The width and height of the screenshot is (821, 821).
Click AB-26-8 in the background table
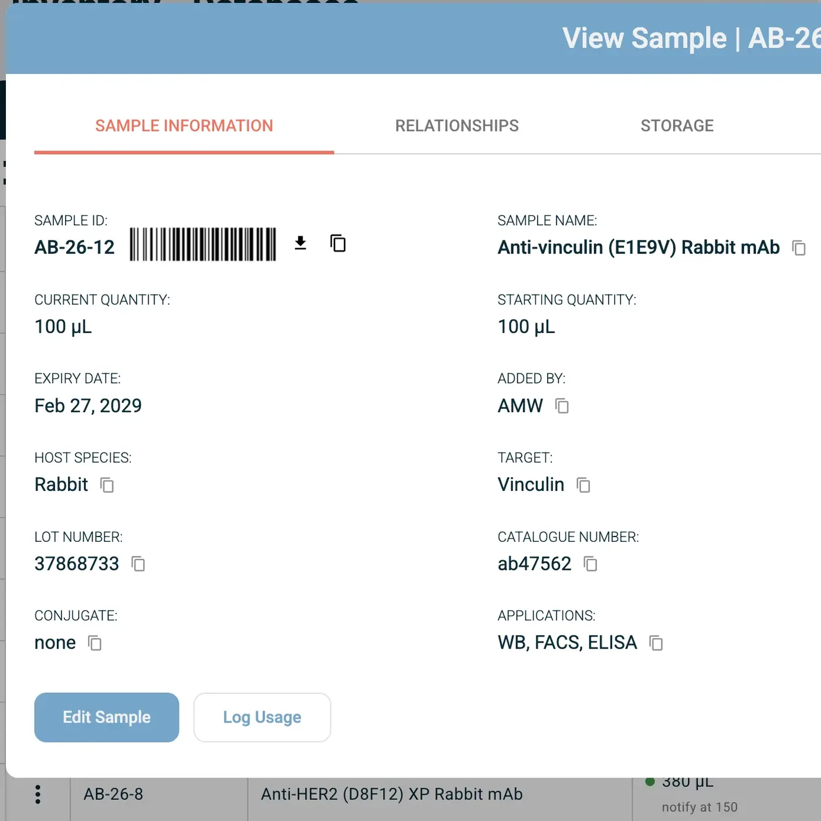(x=113, y=794)
